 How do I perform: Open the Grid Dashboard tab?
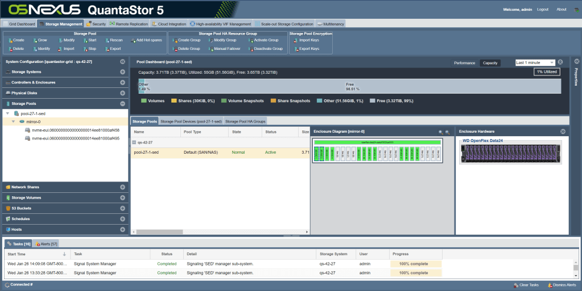coord(19,24)
